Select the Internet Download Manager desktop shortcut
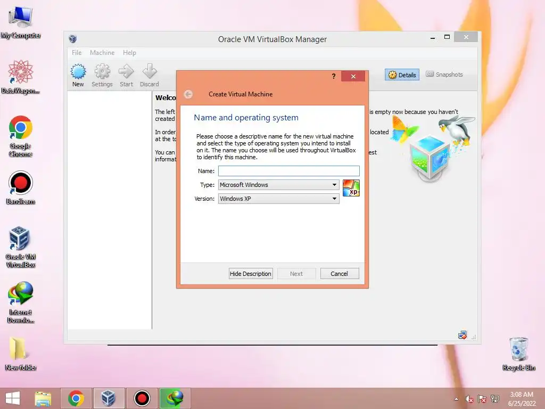Viewport: 545px width, 409px height. (x=21, y=302)
